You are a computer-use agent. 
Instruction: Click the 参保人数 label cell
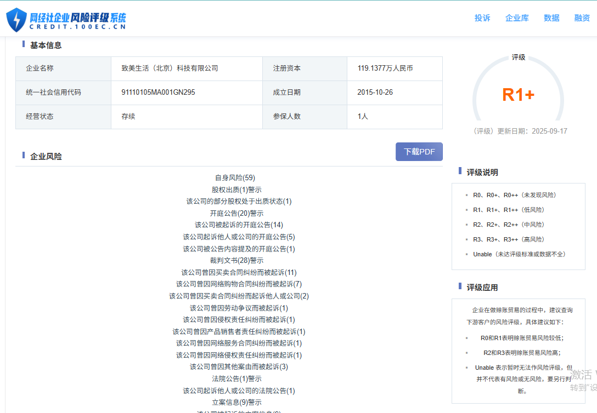[x=305, y=116]
